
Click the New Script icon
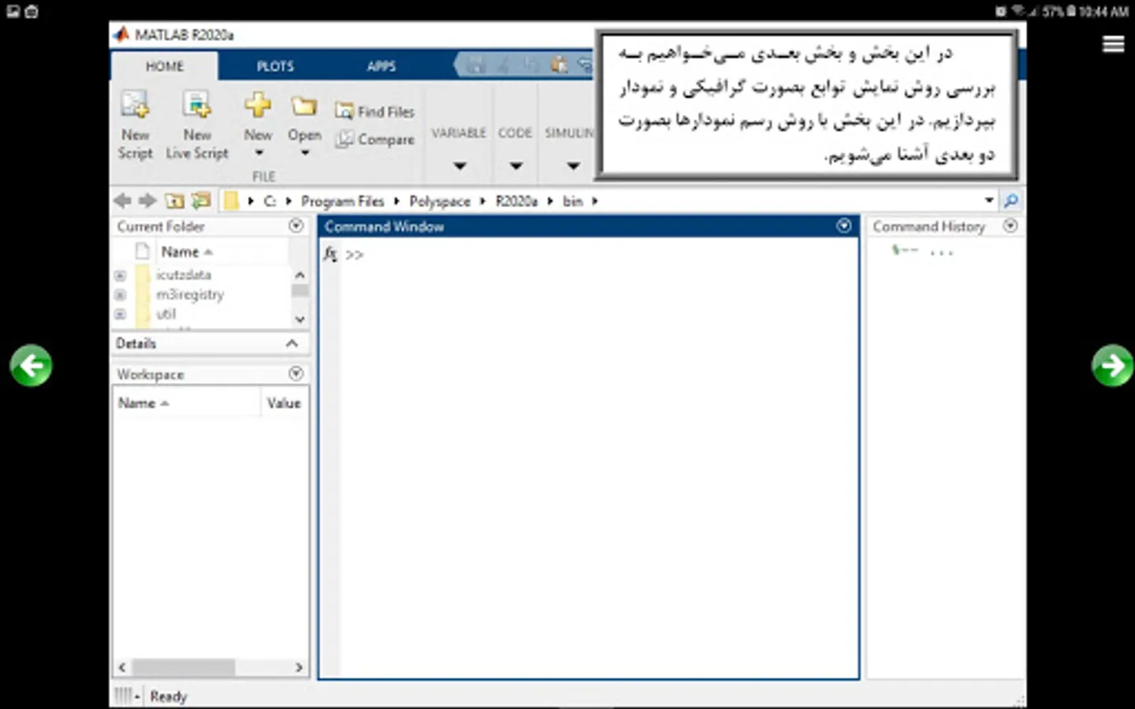click(x=135, y=105)
